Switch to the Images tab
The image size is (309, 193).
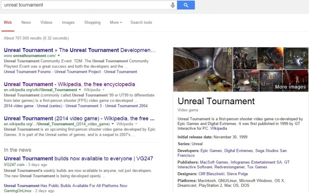(x=68, y=22)
